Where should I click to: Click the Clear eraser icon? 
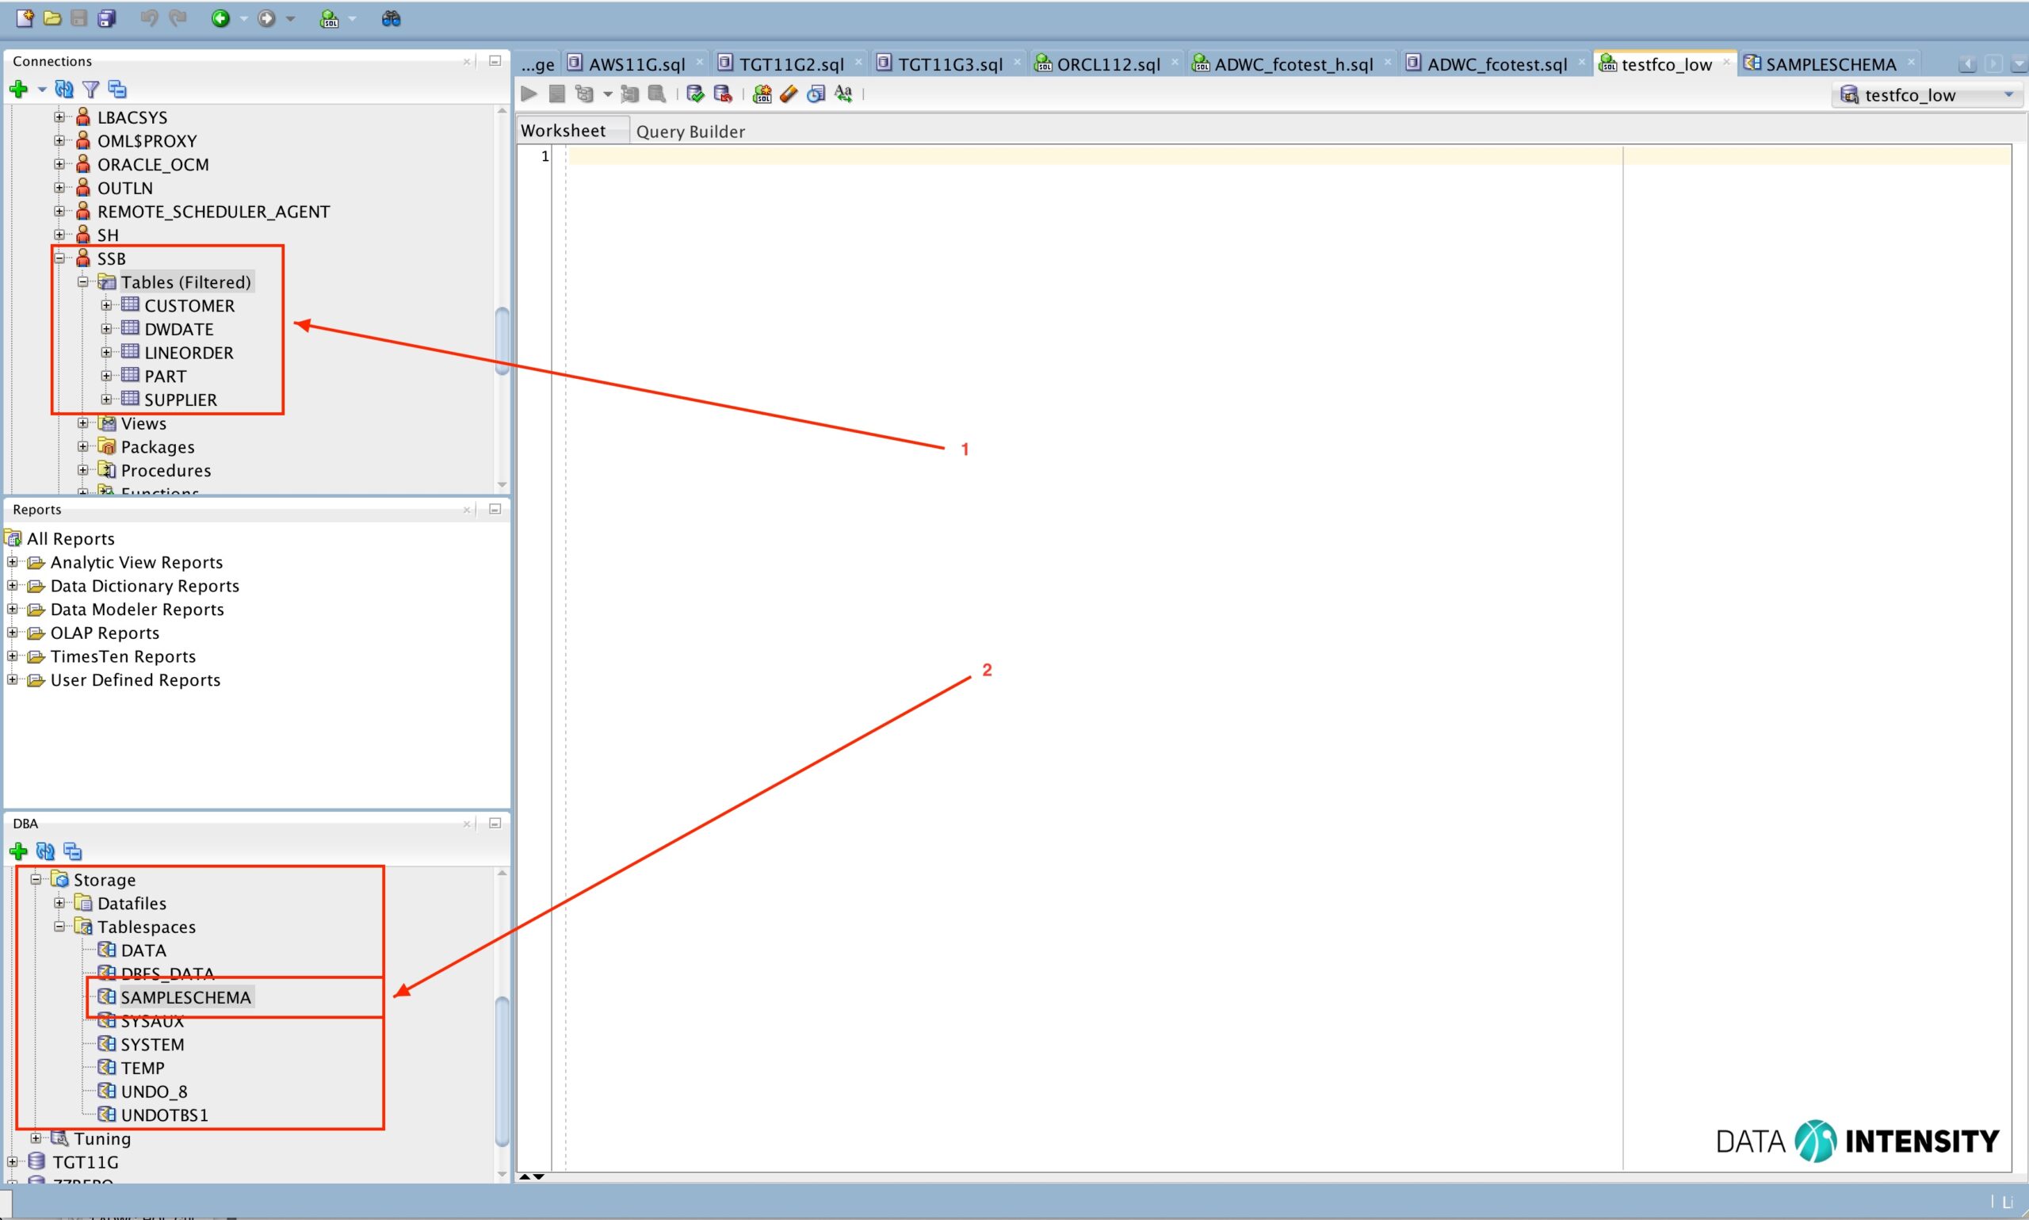[789, 94]
